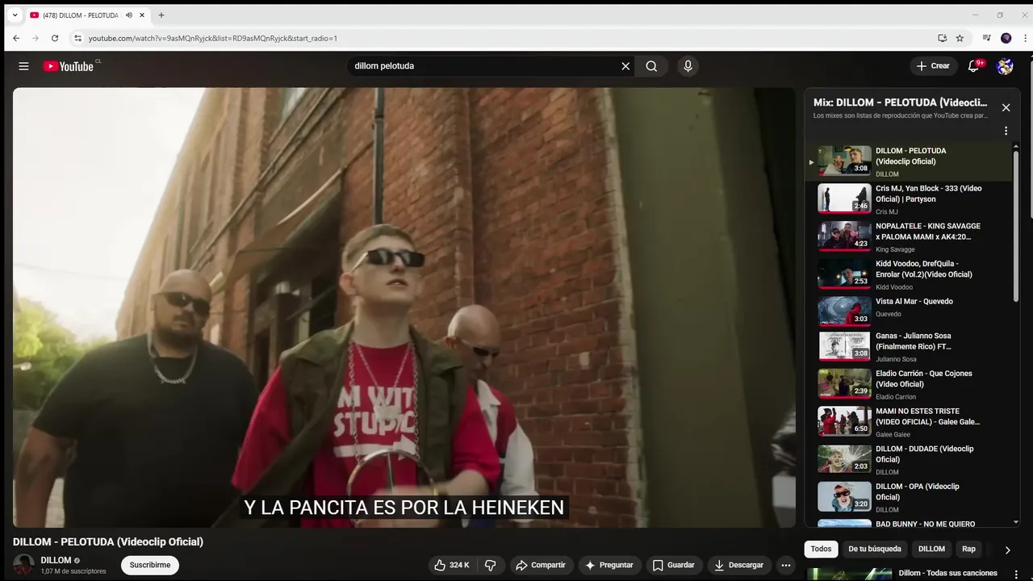Play BAD BUNNY - NO ME QUIERO item

[x=908, y=523]
